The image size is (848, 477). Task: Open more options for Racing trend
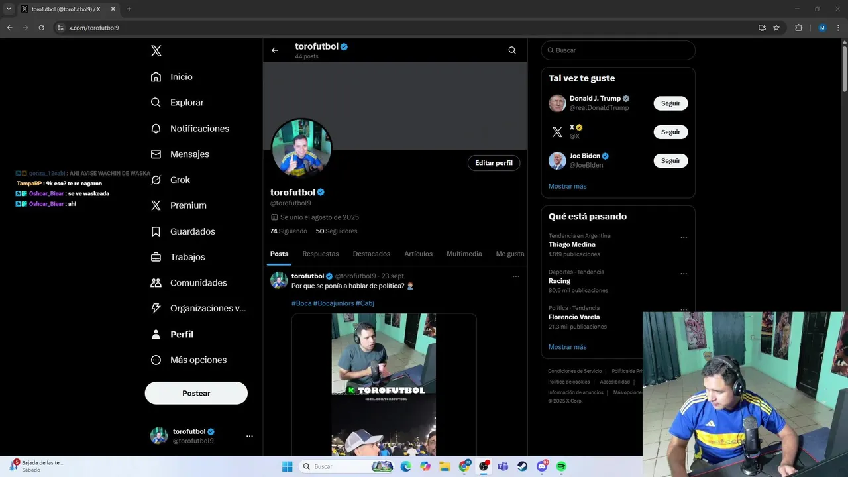click(684, 274)
